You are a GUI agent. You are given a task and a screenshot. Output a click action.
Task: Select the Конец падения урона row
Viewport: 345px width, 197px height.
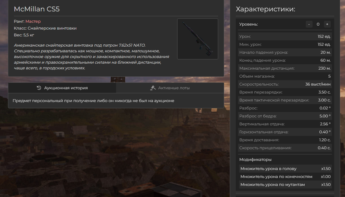tap(285, 60)
